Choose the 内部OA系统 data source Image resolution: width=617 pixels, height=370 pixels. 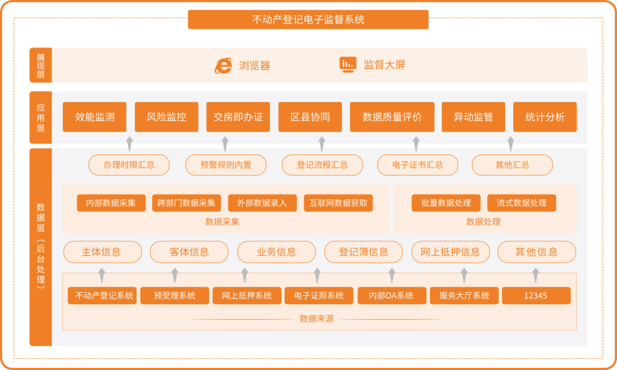click(392, 296)
